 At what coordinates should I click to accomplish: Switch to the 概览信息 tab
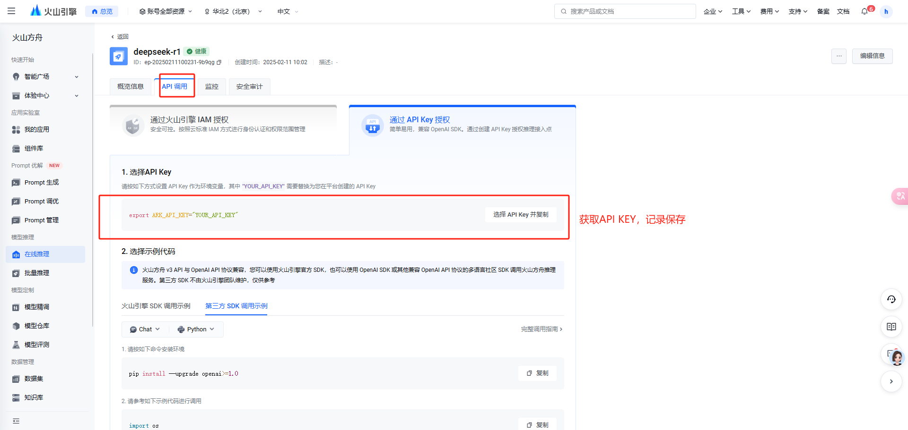pyautogui.click(x=131, y=86)
